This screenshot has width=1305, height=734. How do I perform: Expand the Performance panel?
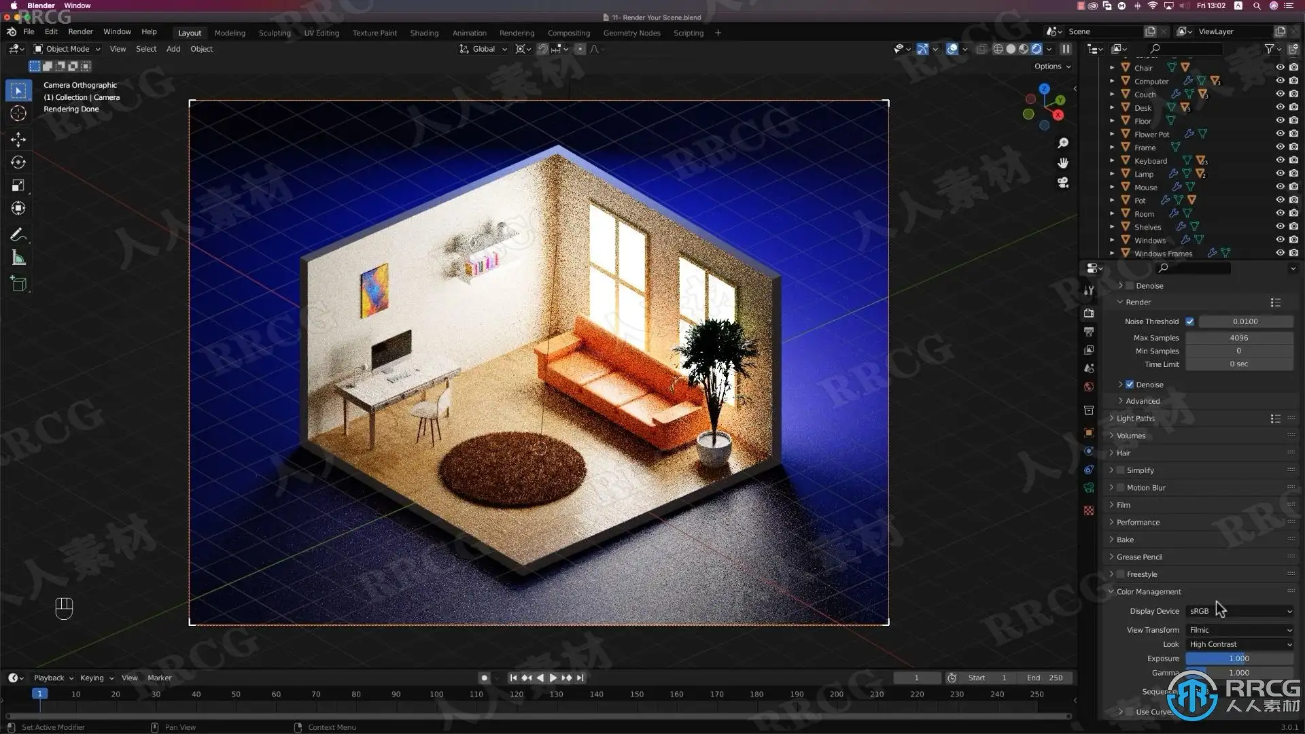(1138, 523)
